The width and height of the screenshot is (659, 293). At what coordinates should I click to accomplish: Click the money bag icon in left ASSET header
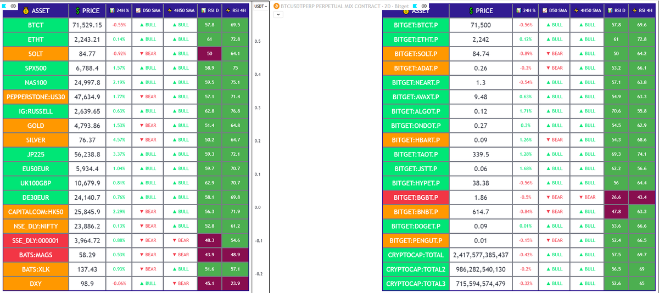click(25, 11)
